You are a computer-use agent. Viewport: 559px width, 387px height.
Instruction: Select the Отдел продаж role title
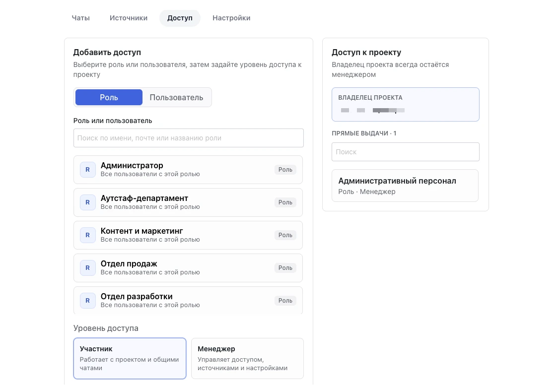[129, 263]
